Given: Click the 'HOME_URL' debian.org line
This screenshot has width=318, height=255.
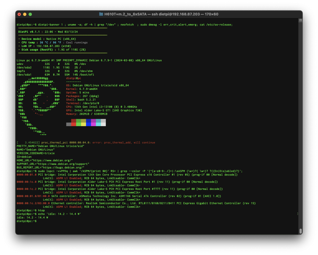Looking at the screenshot, I should coord(45,160).
